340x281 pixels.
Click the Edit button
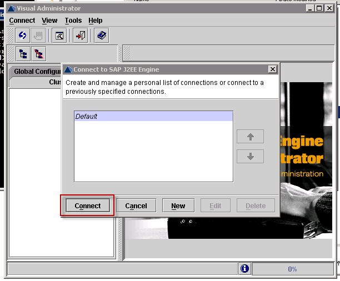[x=216, y=205]
